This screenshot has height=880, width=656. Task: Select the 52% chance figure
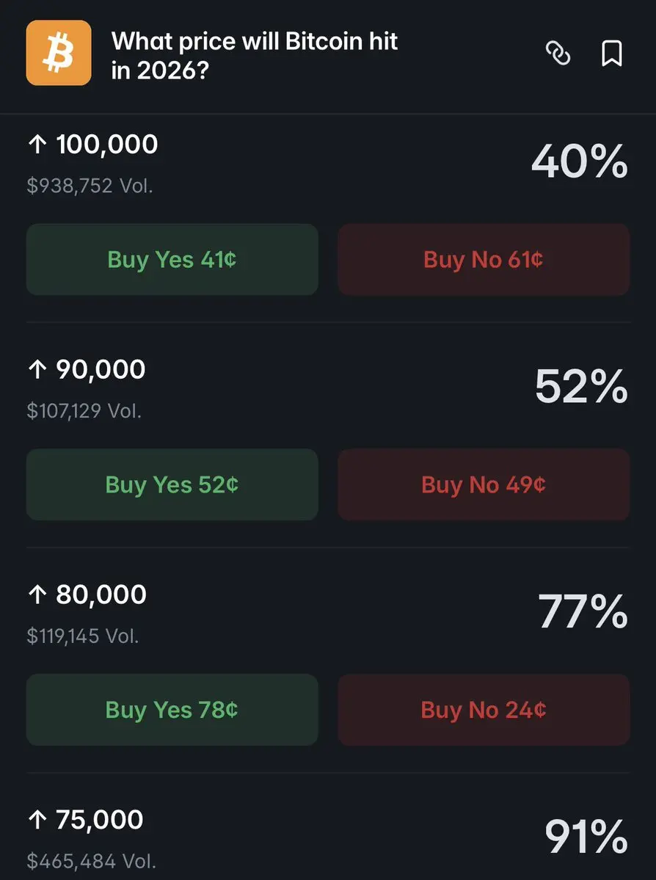coord(580,386)
